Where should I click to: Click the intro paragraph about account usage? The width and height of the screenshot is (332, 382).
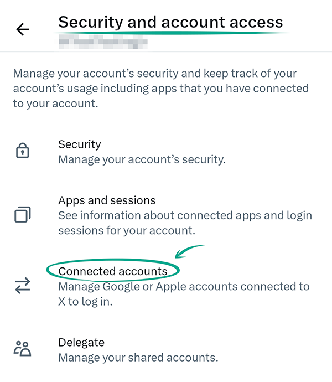coord(160,88)
